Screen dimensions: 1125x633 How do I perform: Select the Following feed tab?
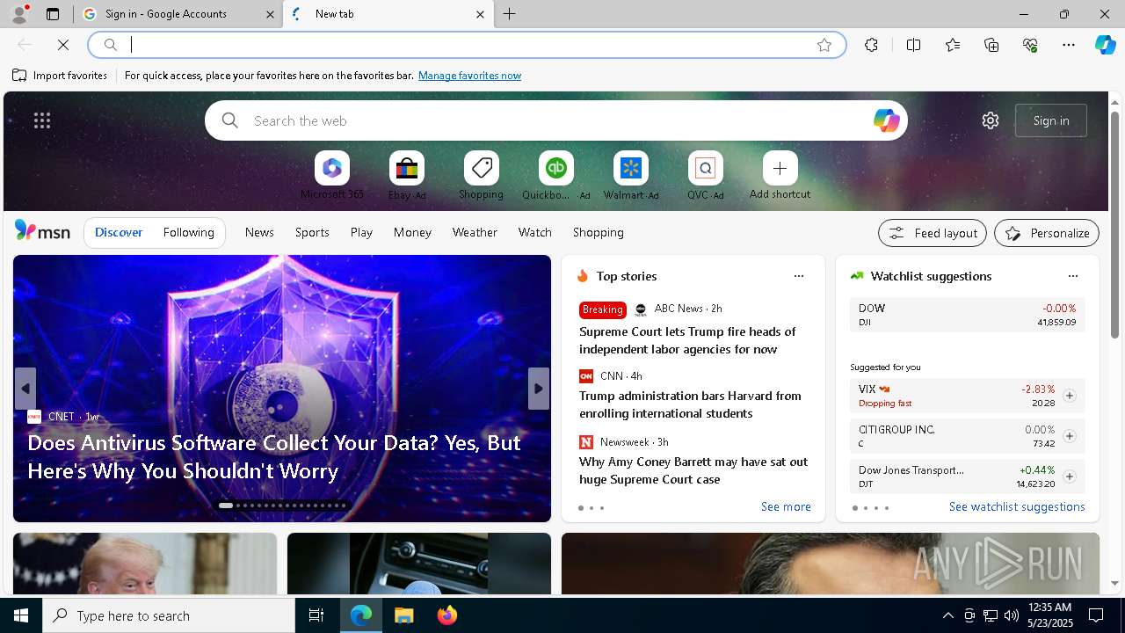(189, 232)
